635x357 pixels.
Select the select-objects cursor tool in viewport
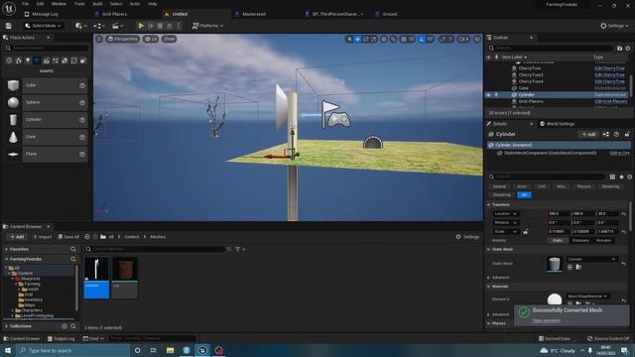pos(349,40)
